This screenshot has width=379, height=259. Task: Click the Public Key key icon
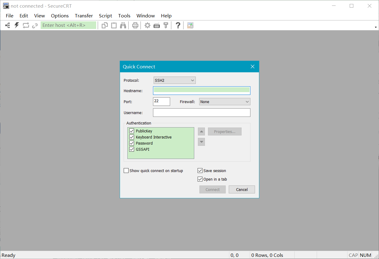coord(166,25)
